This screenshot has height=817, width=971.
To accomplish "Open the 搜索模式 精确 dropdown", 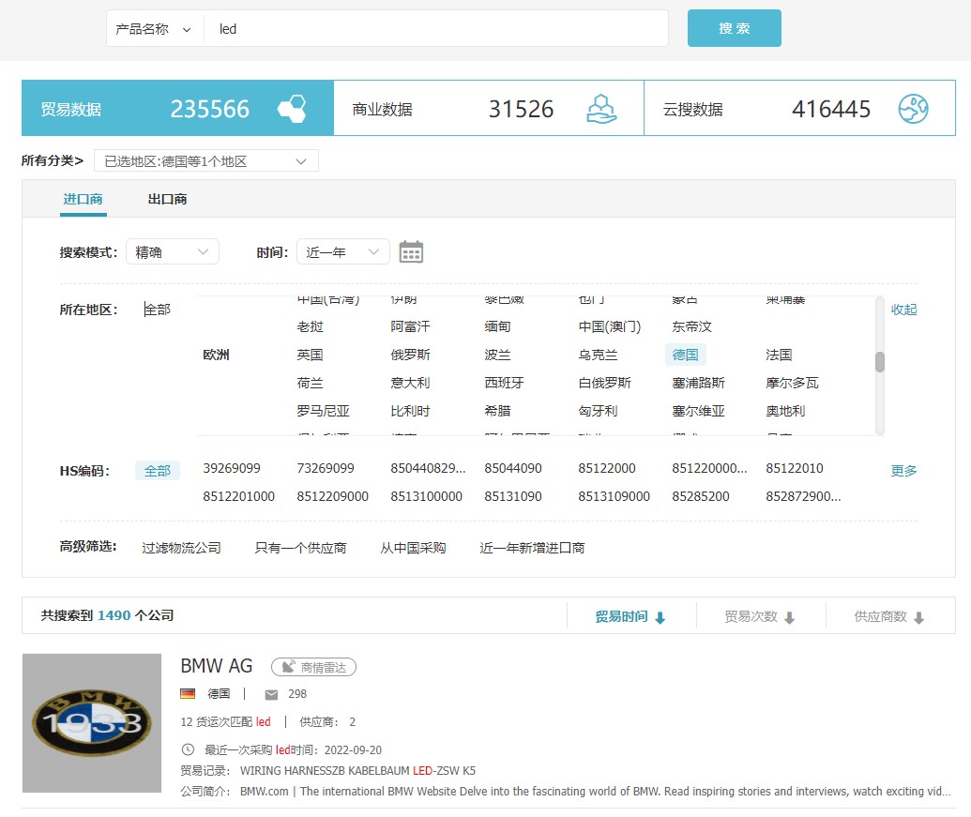I will click(173, 252).
